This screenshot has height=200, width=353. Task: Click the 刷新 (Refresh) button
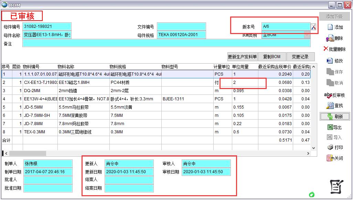[335, 116]
